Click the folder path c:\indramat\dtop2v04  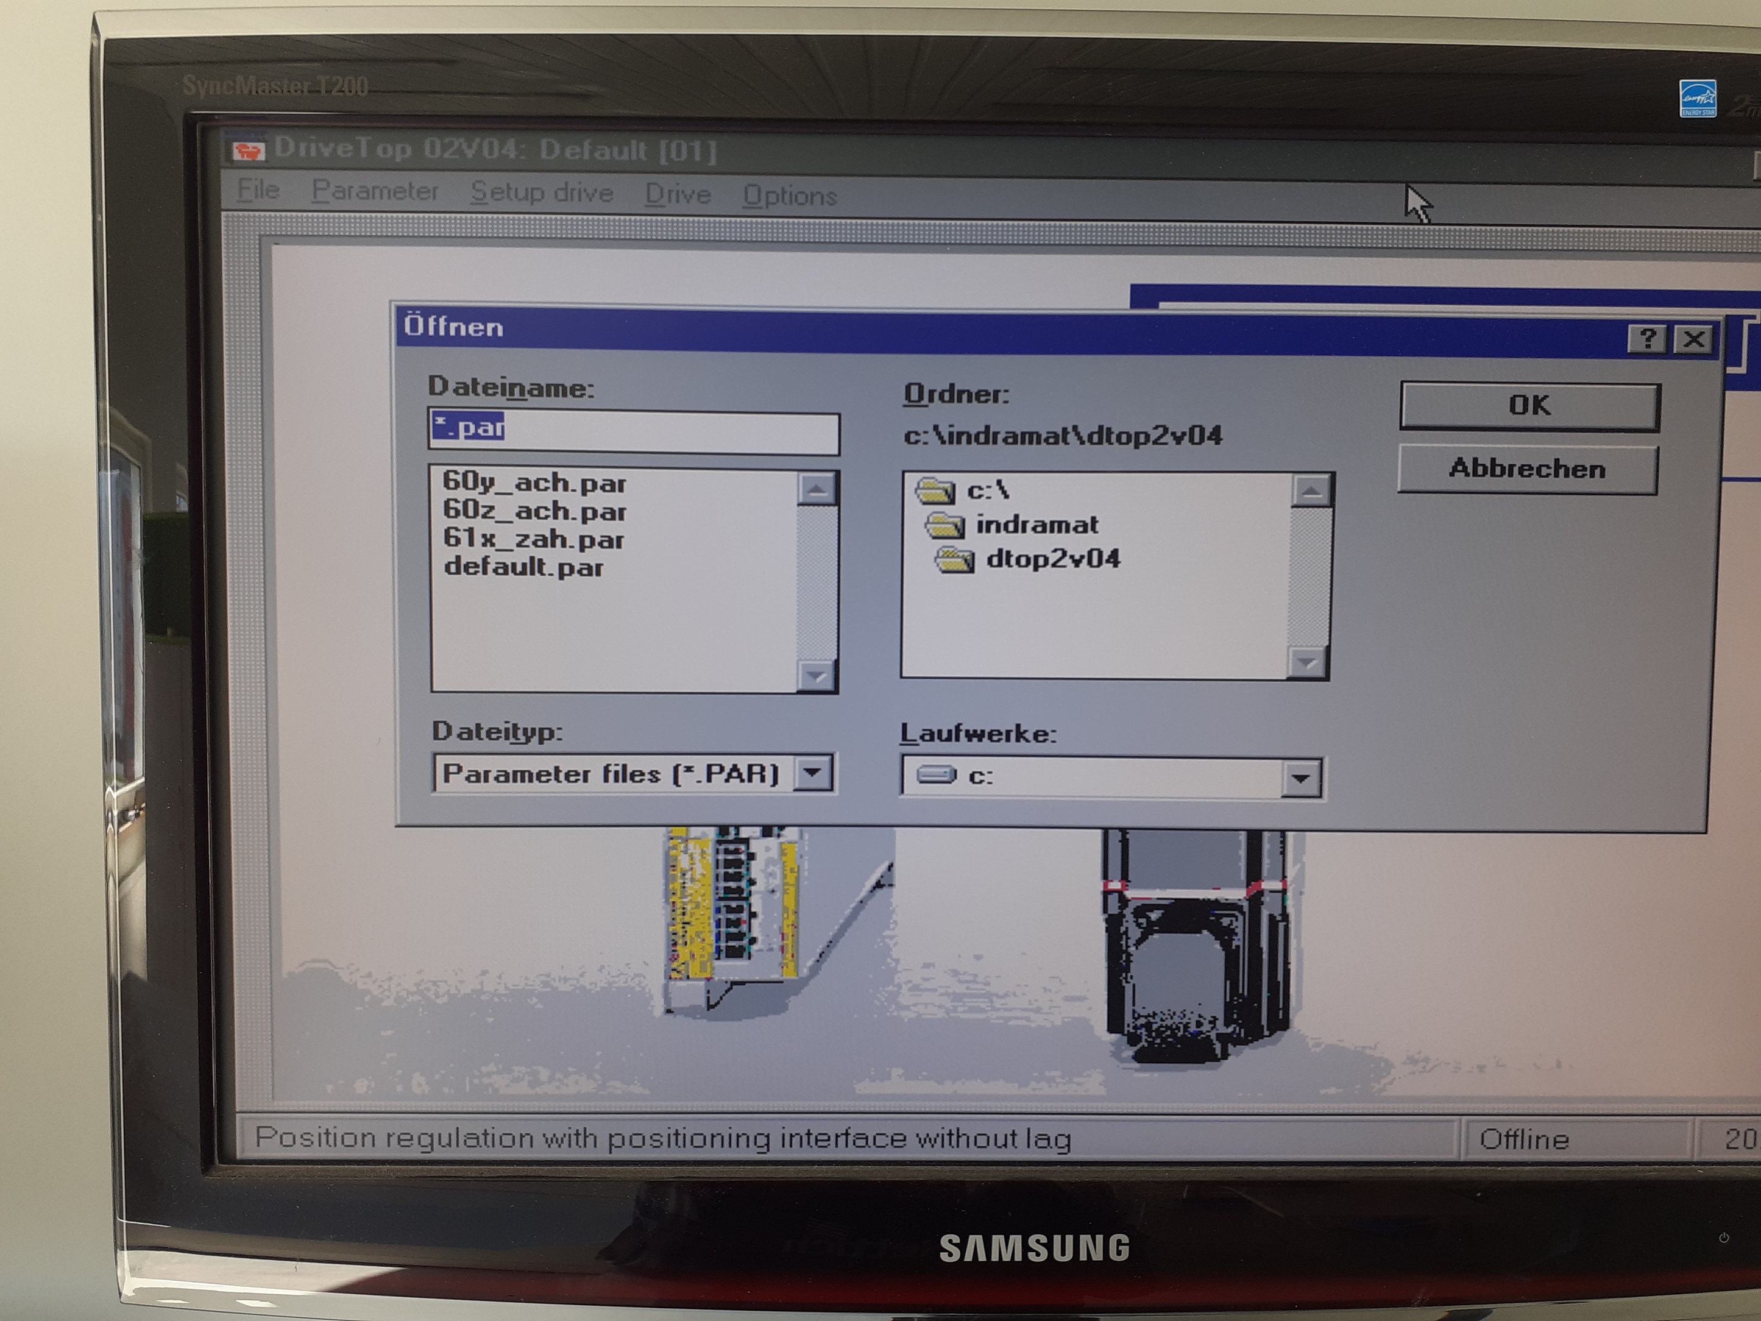[x=1062, y=435]
